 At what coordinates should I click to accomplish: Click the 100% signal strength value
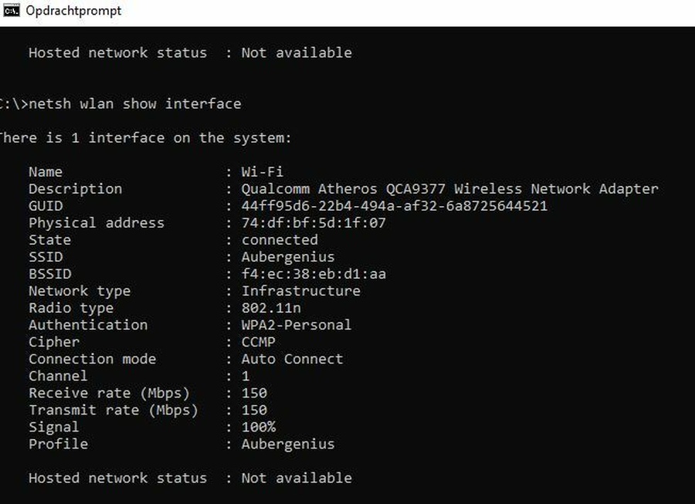coord(258,427)
